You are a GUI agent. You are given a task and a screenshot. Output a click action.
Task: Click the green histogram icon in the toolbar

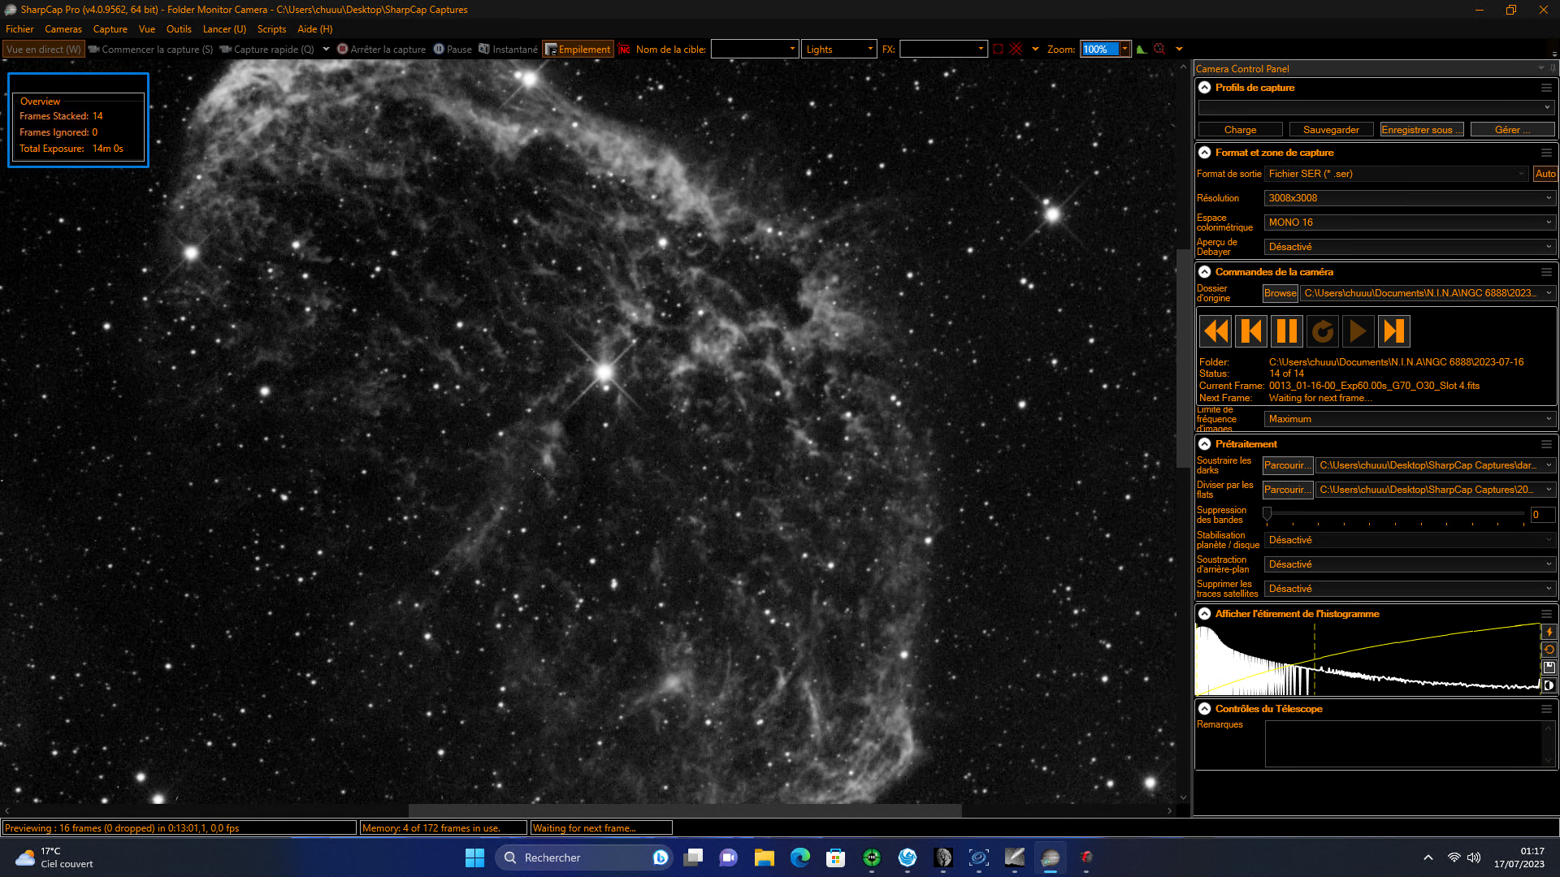pos(1142,50)
